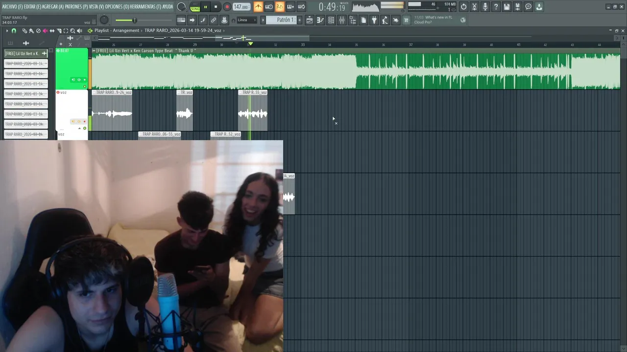This screenshot has width=627, height=352.
Task: Open the shopping cart store icon
Action: [x=406, y=20]
